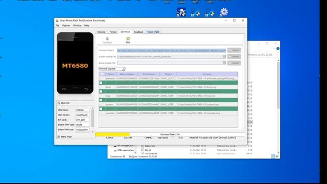Click 'MediaTek PreLoader USB VCOM' status text
Image resolution: width=327 pixels, height=184 pixels.
point(213,137)
